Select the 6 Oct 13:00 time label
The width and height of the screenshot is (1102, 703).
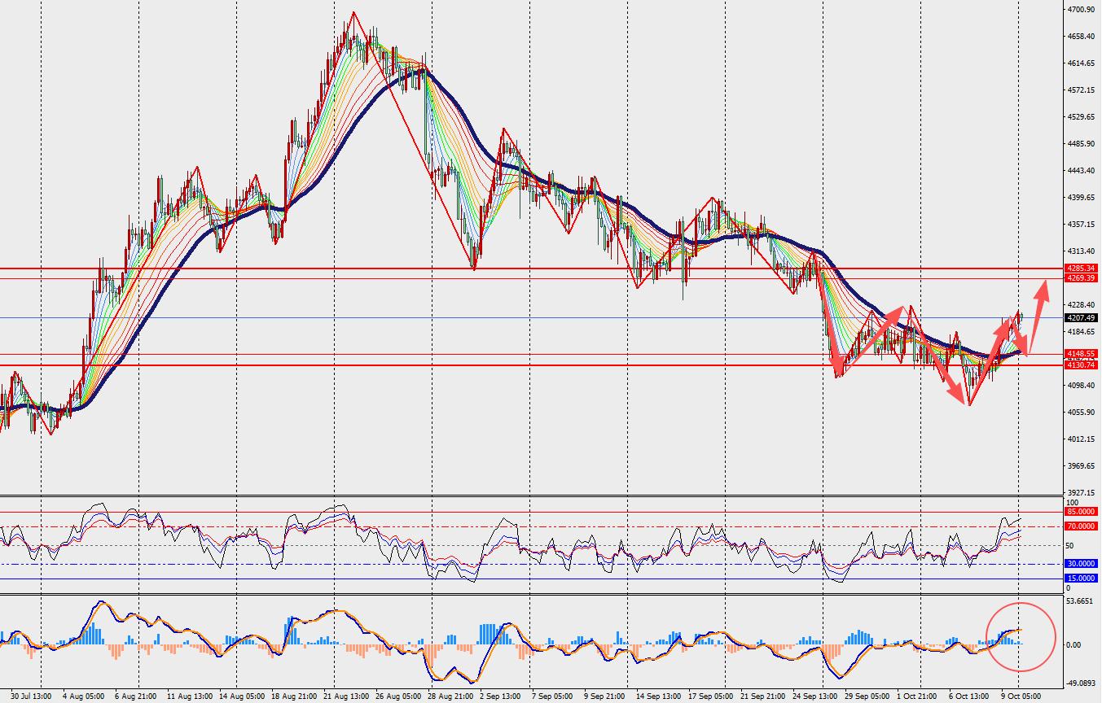(x=969, y=696)
